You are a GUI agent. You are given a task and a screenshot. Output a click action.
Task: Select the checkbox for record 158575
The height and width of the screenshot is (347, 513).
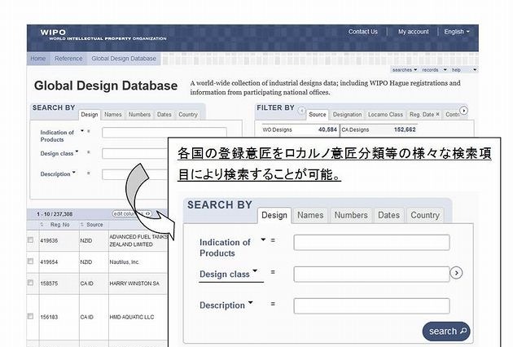[30, 283]
